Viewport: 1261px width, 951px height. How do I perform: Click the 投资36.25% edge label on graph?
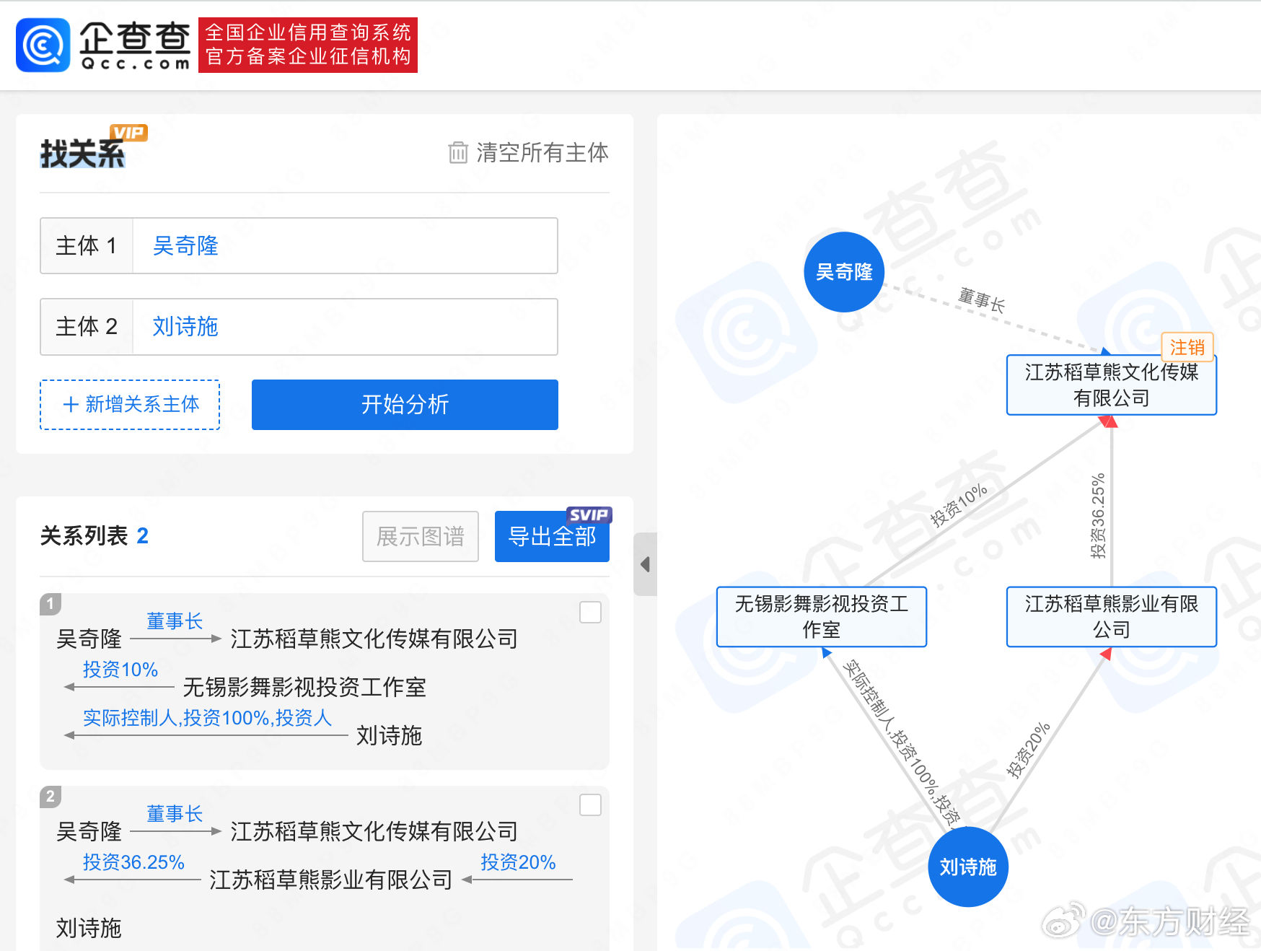click(x=1098, y=515)
